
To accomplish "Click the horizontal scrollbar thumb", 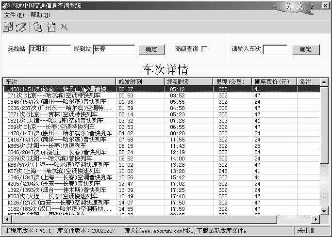I will tap(144, 219).
